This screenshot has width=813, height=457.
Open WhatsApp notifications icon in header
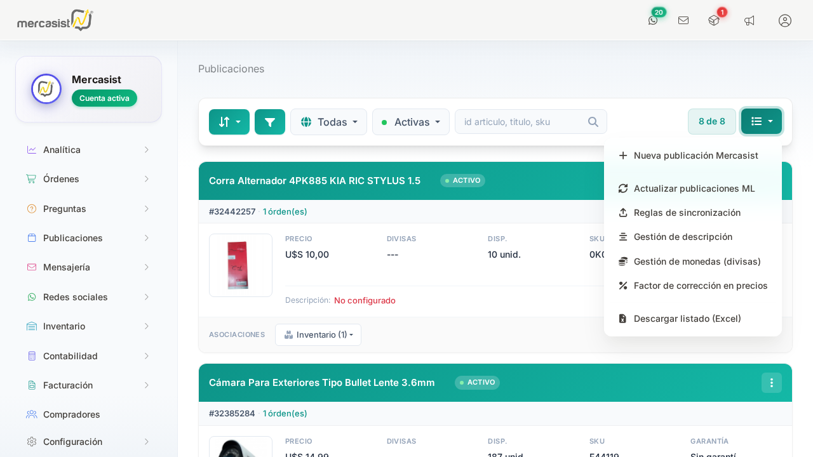(653, 20)
